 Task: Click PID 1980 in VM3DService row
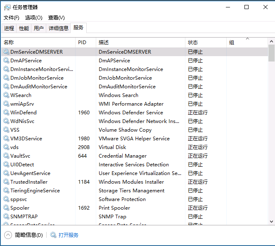click(84, 139)
